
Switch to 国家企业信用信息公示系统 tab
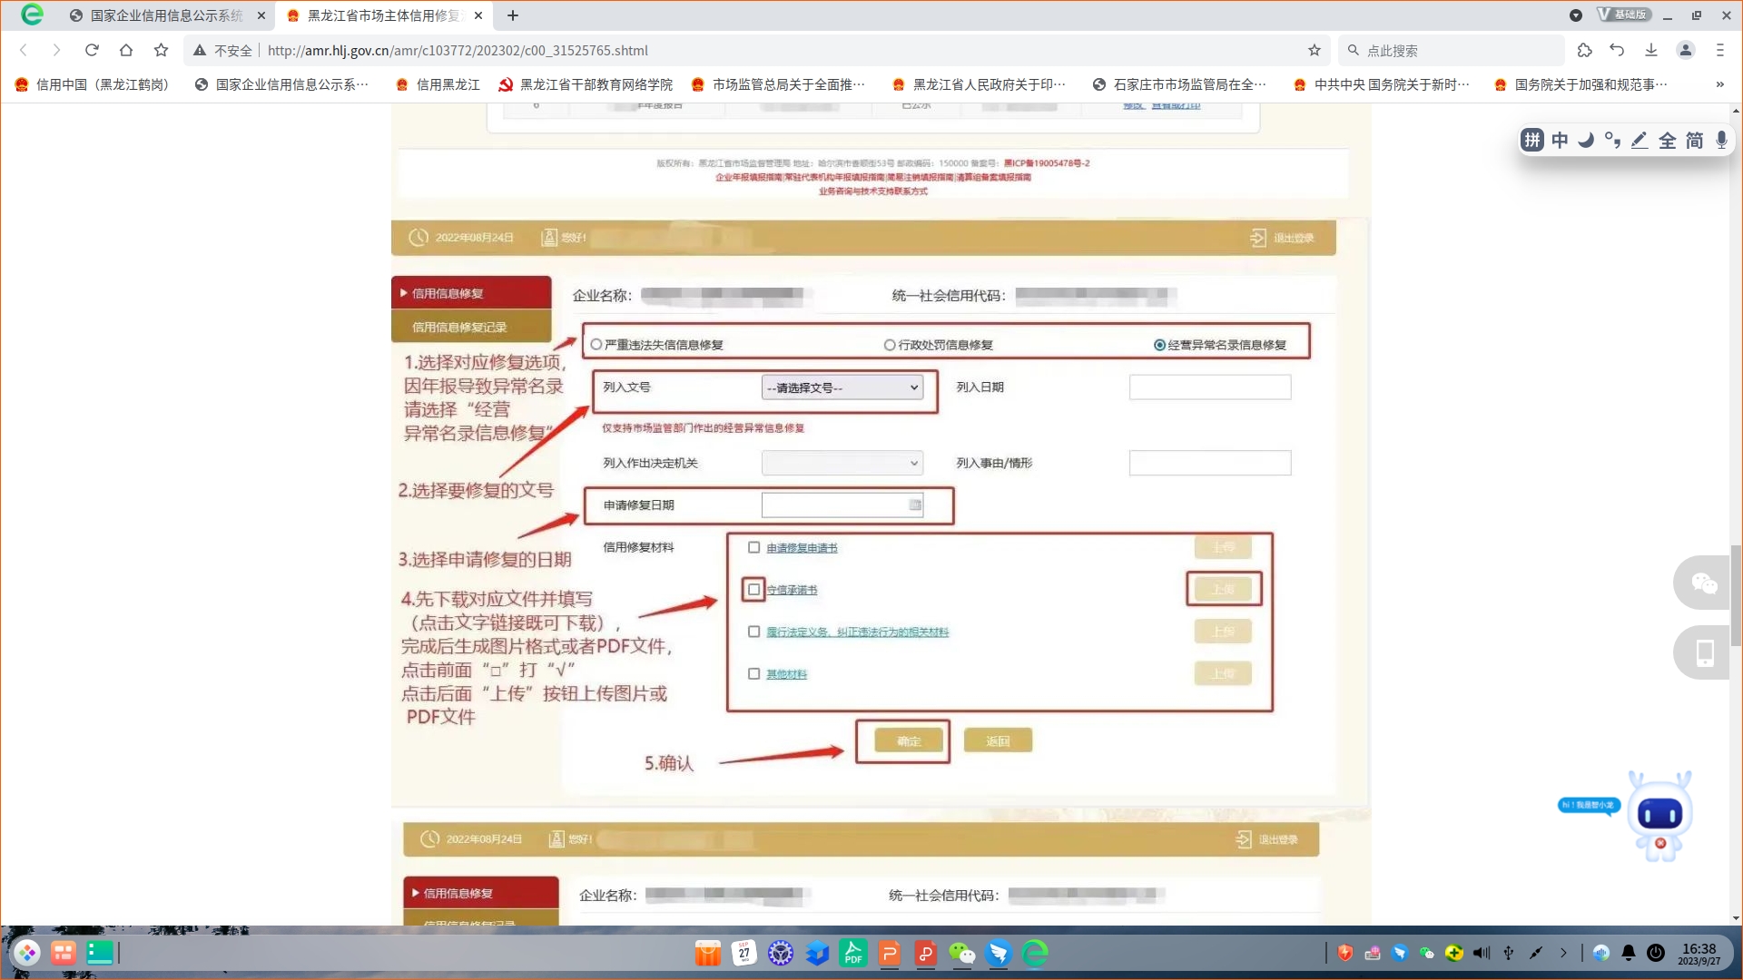166,15
